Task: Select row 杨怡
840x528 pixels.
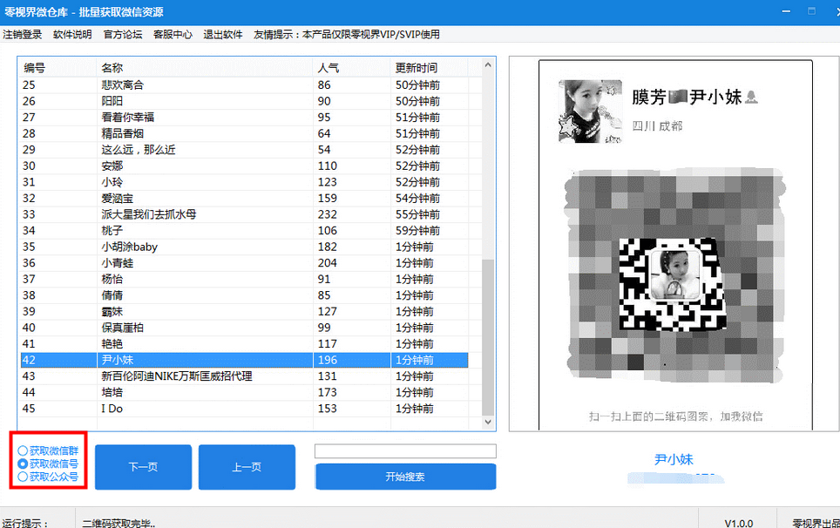Action: 244,279
